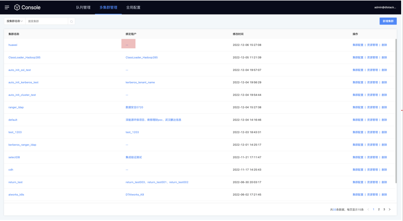This screenshot has width=403, height=221.
Task: Click 集群配置 for huawei row
Action: point(358,45)
